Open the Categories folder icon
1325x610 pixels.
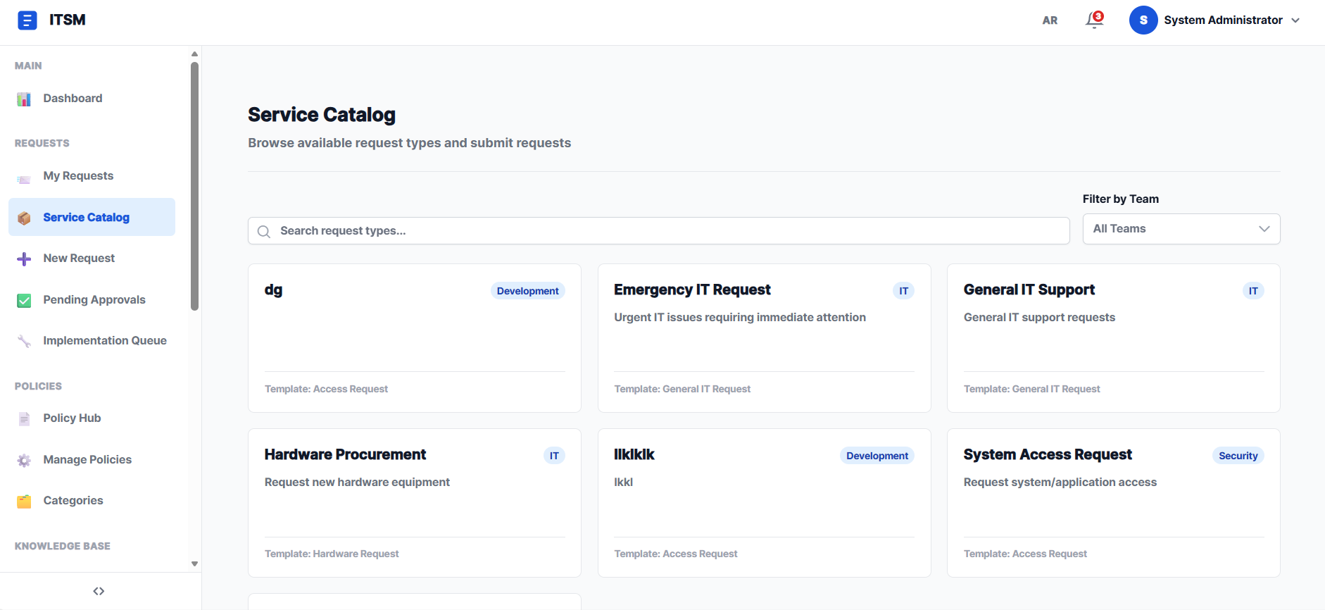[x=24, y=501]
